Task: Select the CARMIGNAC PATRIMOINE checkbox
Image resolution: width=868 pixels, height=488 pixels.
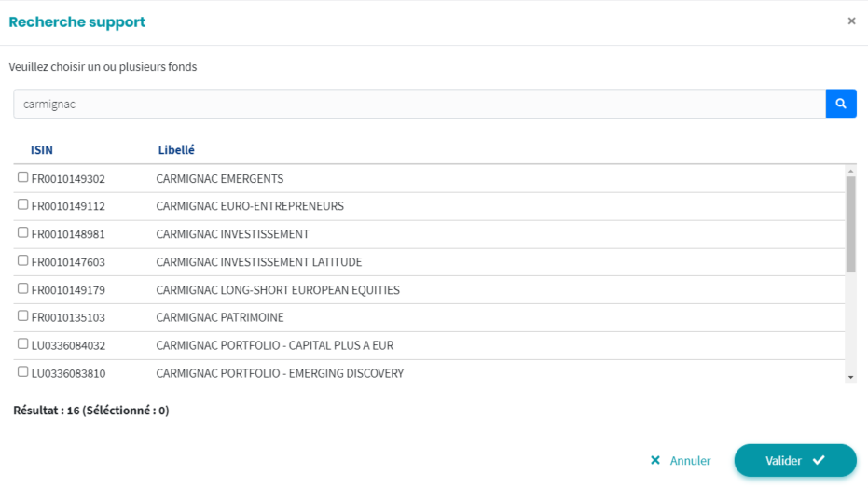Action: 23,316
